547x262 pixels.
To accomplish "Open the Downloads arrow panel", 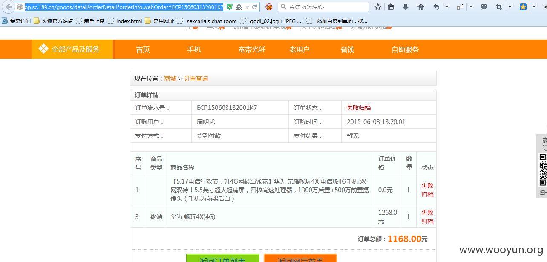I will pyautogui.click(x=406, y=7).
